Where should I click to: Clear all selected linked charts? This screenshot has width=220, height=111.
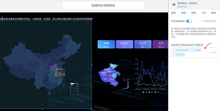[x=212, y=52]
